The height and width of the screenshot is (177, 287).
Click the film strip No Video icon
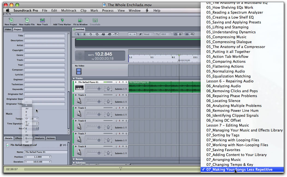[79, 71]
